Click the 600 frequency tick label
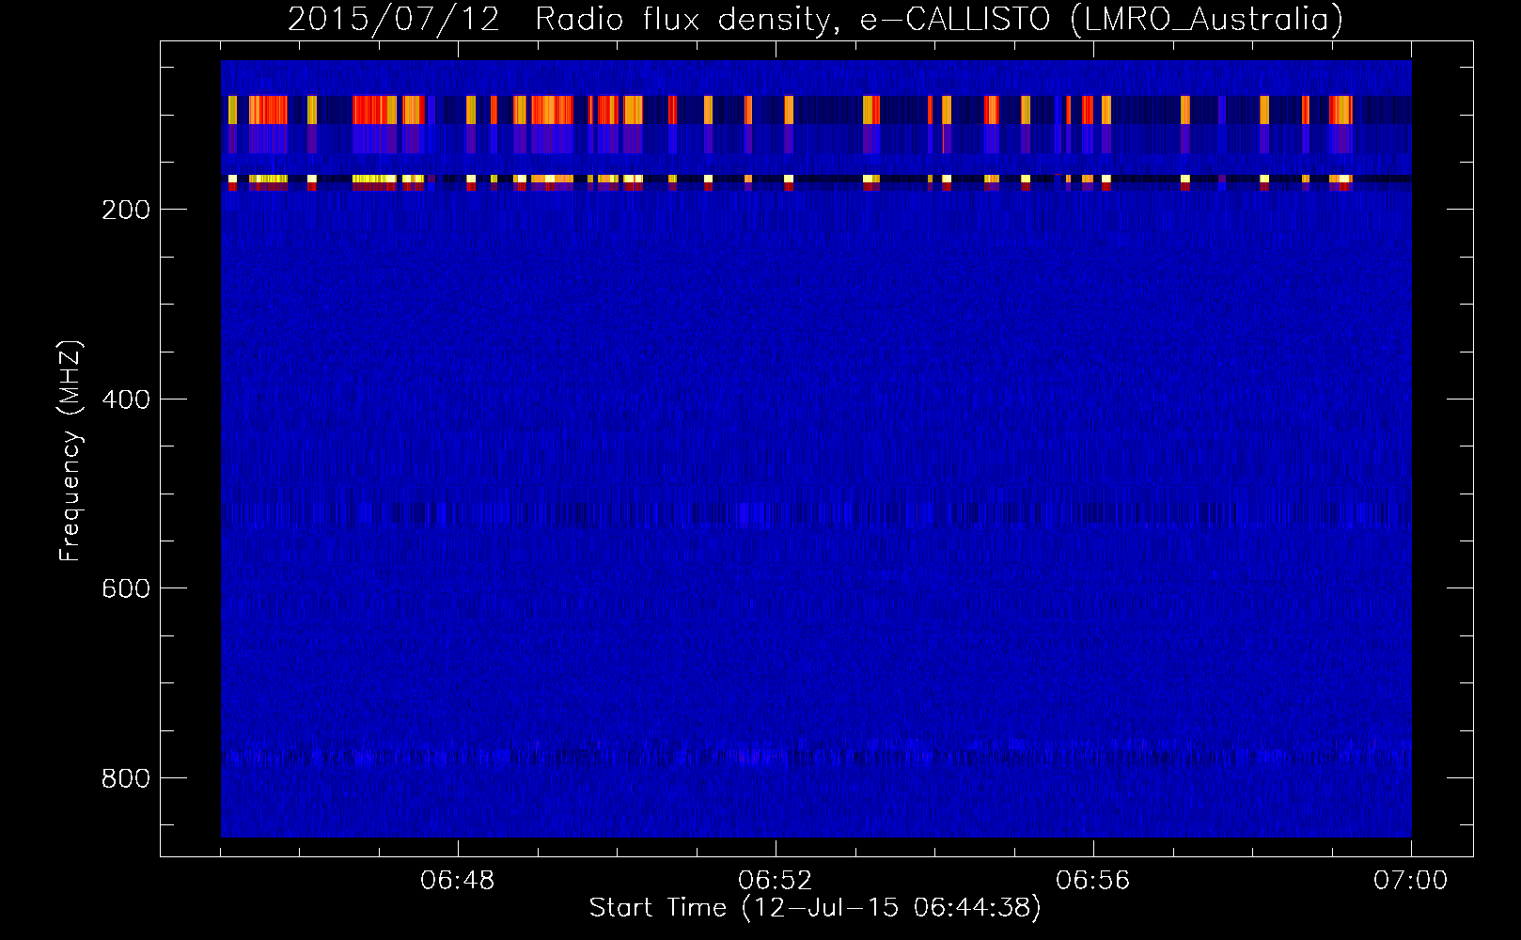 [125, 588]
